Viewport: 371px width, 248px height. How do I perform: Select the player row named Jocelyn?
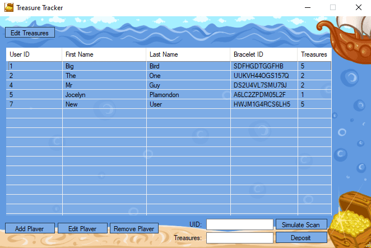coord(104,95)
